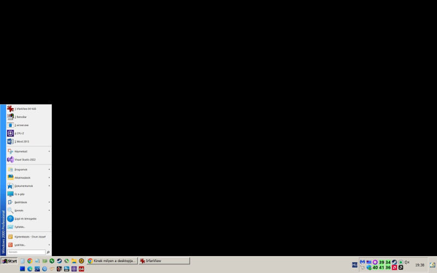The image size is (437, 273).
Task: Open Steam from the quick launch bar
Action: [59, 261]
